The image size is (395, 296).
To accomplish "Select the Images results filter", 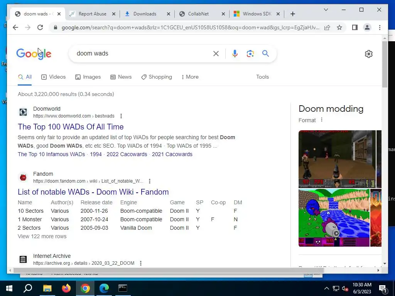I will pyautogui.click(x=88, y=77).
